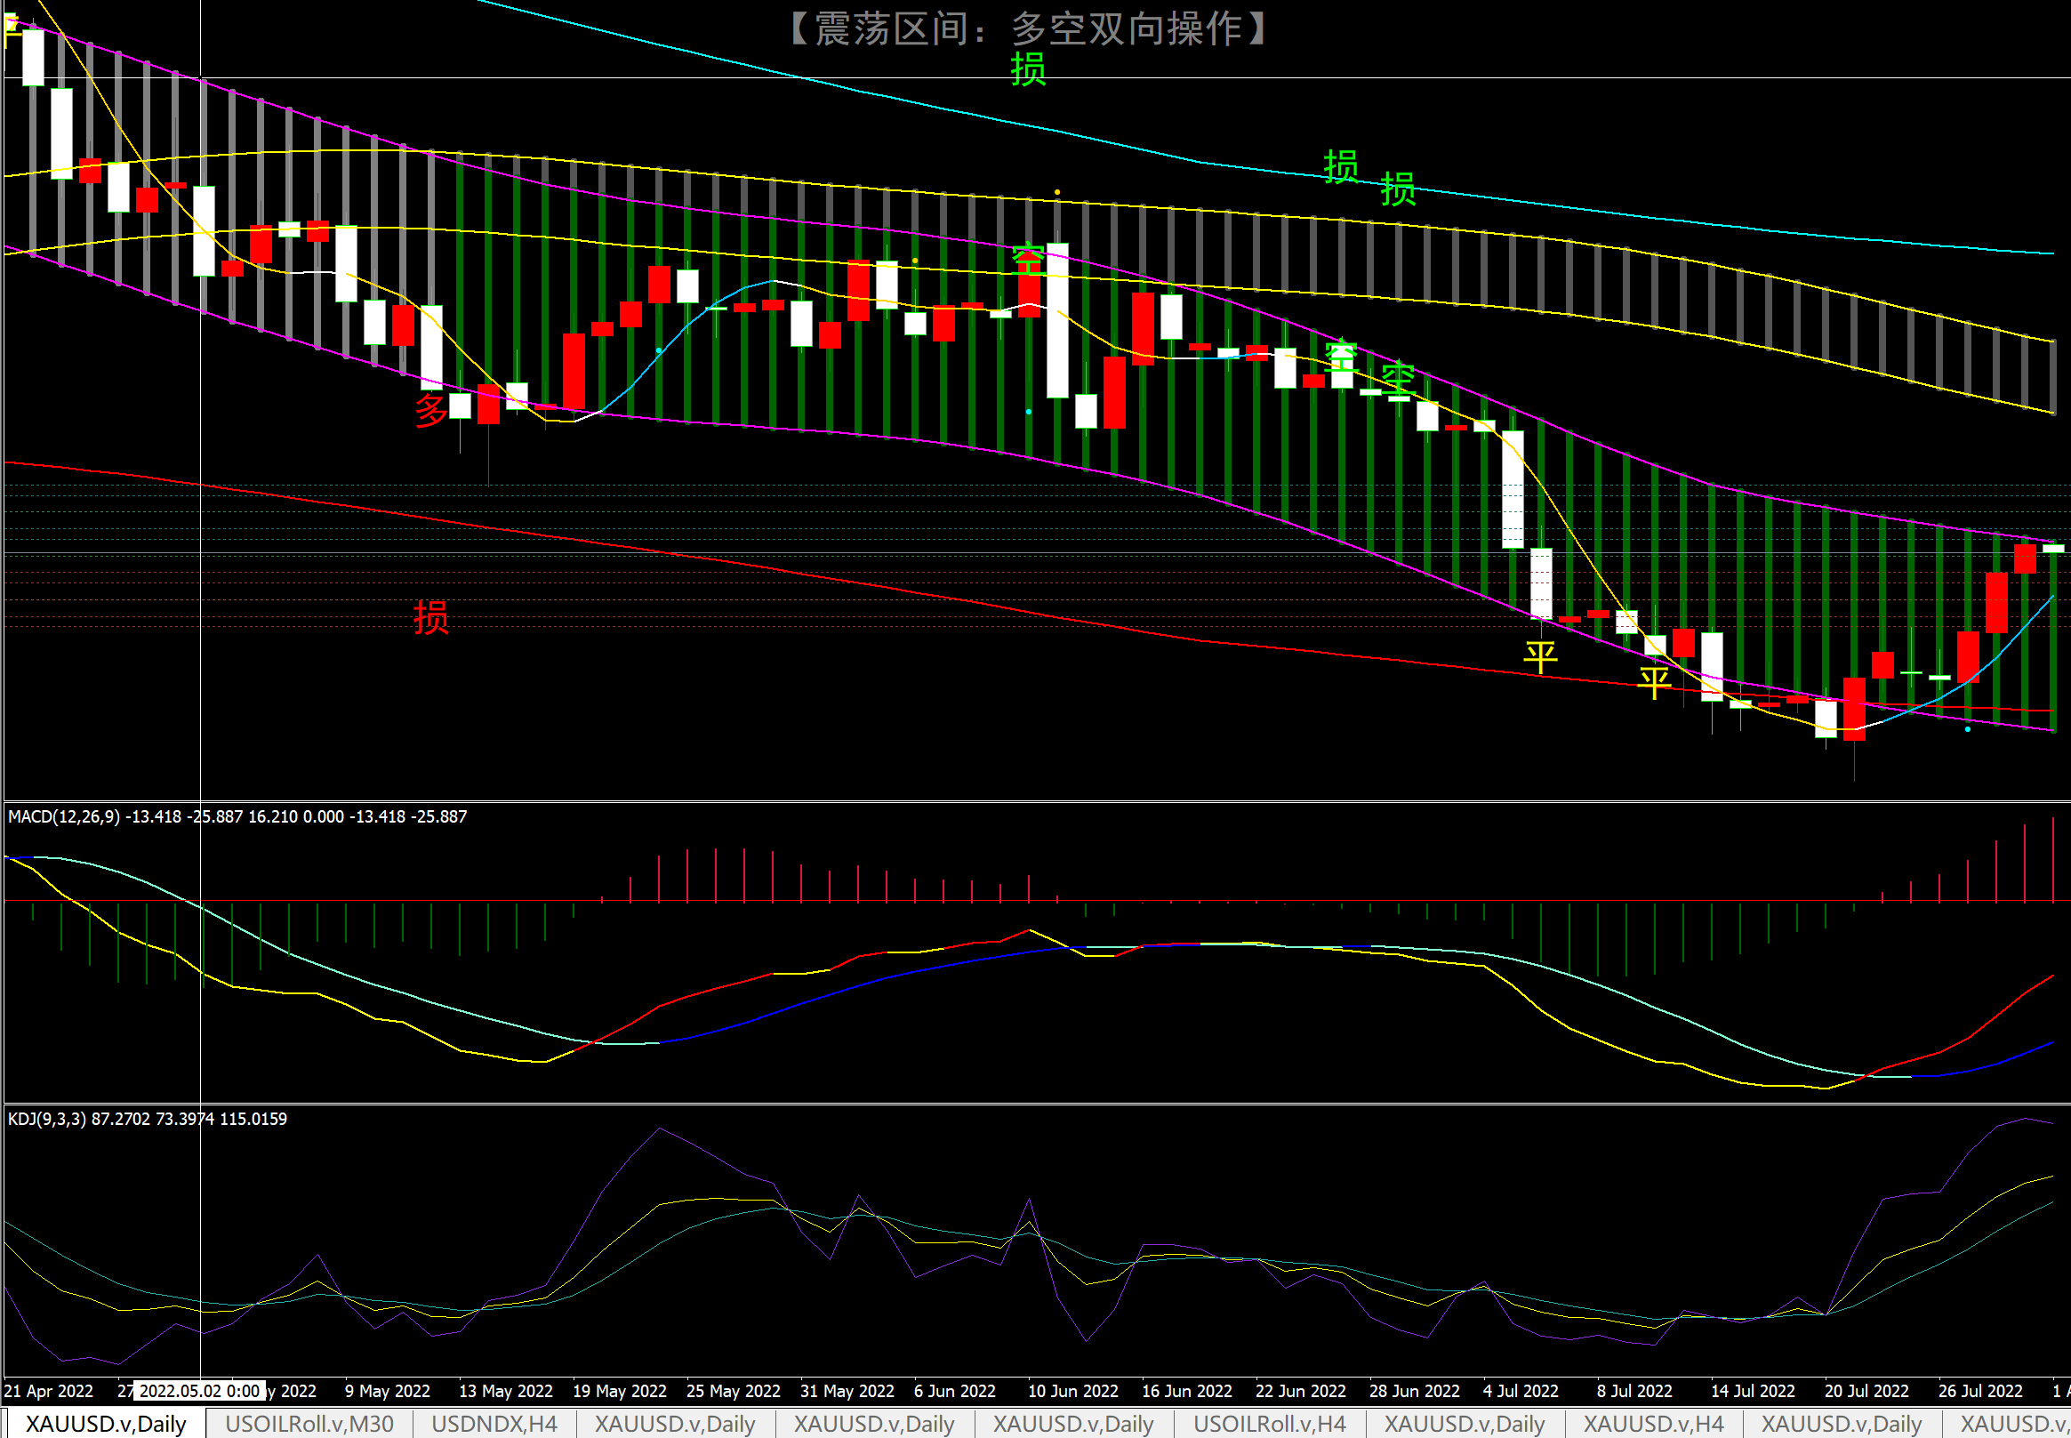Viewport: 2071px width, 1438px height.
Task: Click the last small white candle at the right edge
Action: pyautogui.click(x=2053, y=548)
